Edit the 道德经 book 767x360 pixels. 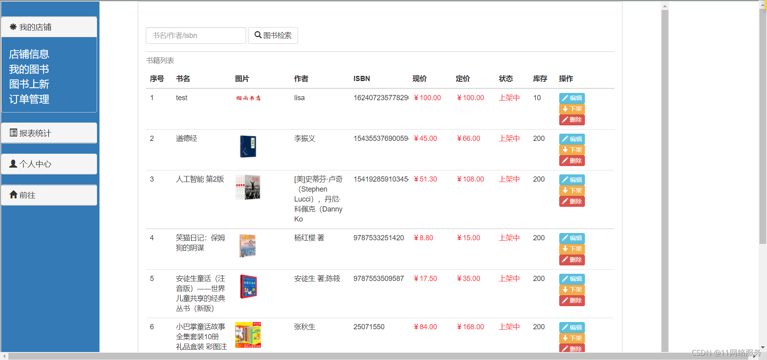coord(572,139)
